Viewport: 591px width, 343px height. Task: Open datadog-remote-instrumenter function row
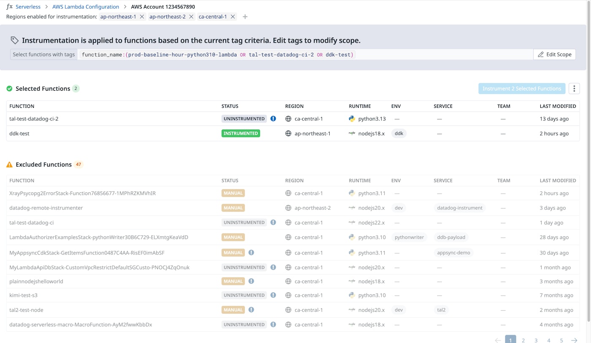click(293, 208)
